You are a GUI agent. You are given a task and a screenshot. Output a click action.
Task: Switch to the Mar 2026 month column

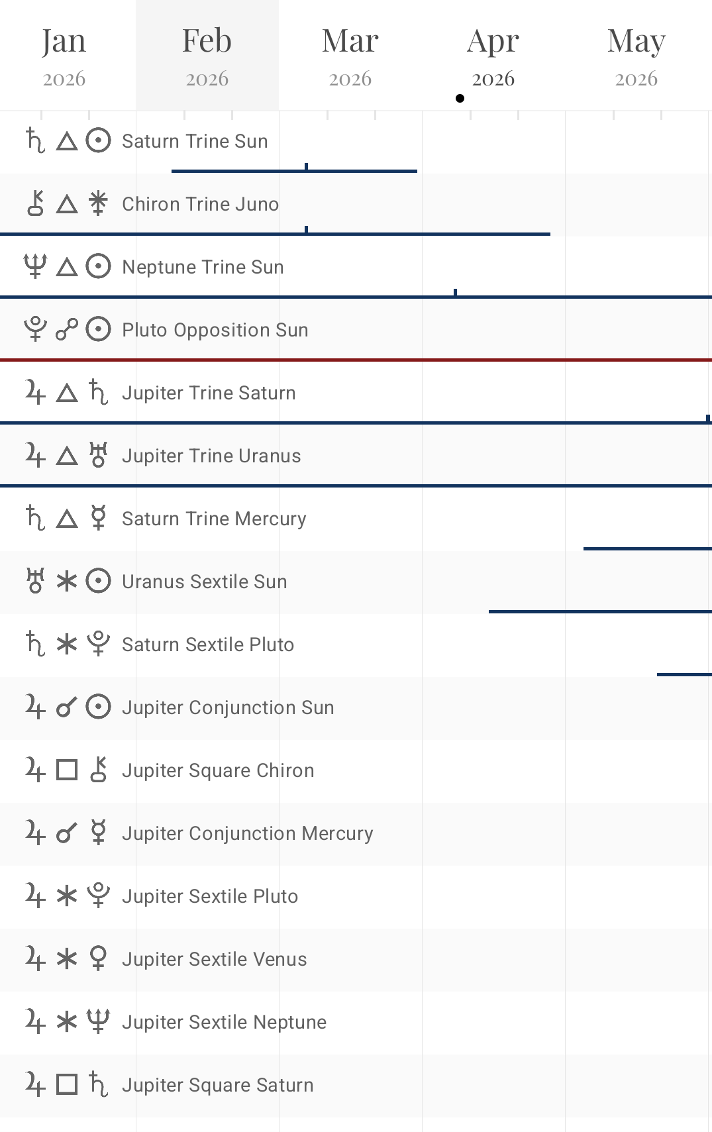point(350,56)
